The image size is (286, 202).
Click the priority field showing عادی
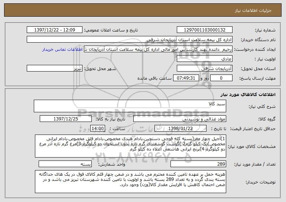205,59
